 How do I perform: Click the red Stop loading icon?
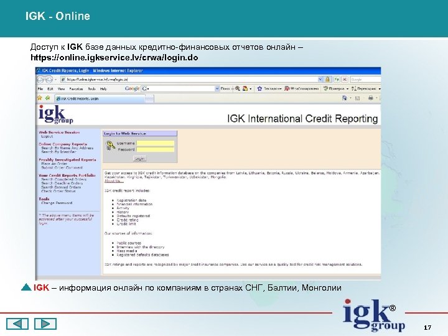click(345, 80)
